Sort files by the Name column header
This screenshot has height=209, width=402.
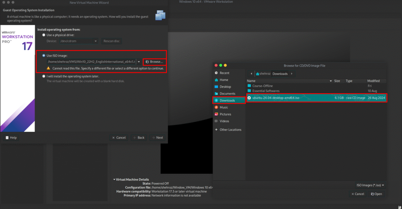289,81
